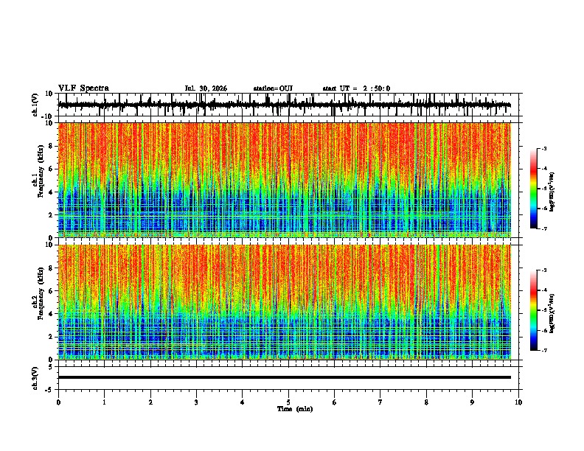Select the ch.1(V) waveform panel
This screenshot has width=584, height=451.
coord(288,105)
